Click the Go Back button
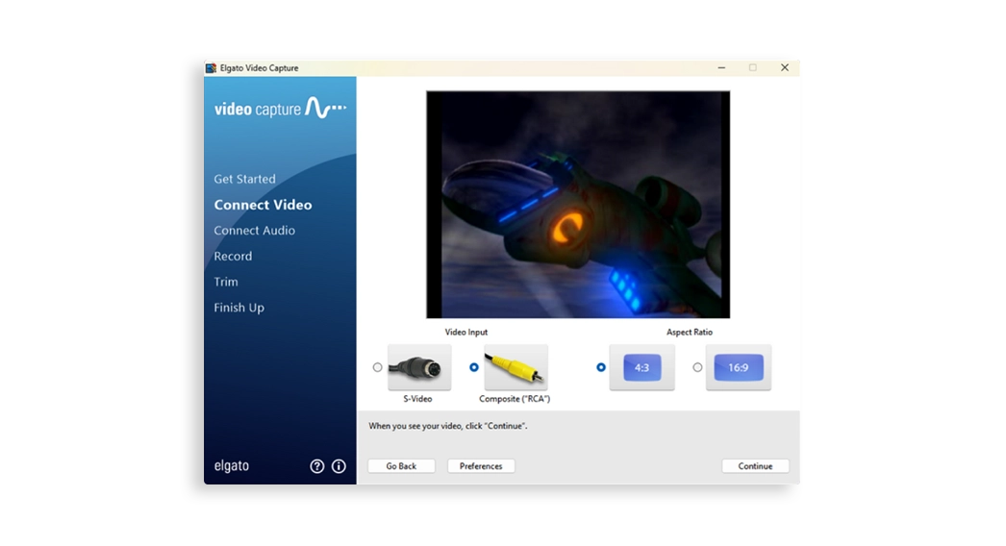The height and width of the screenshot is (546, 1006). point(402,466)
